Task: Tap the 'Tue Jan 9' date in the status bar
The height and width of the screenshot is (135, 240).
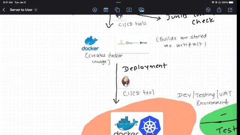Action: click(20, 3)
